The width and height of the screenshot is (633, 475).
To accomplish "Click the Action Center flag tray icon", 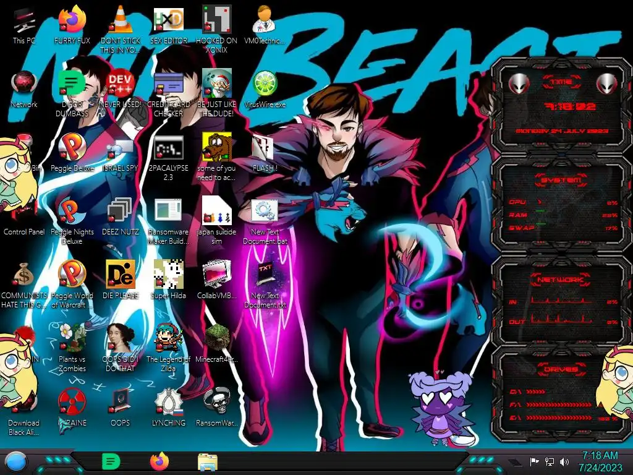I will (x=534, y=461).
